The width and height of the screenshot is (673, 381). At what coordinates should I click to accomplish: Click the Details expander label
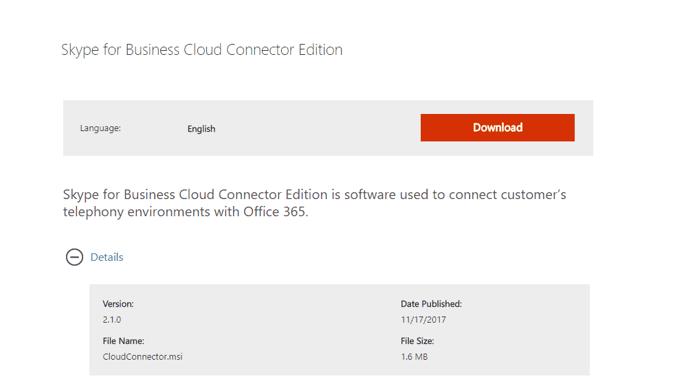click(107, 257)
